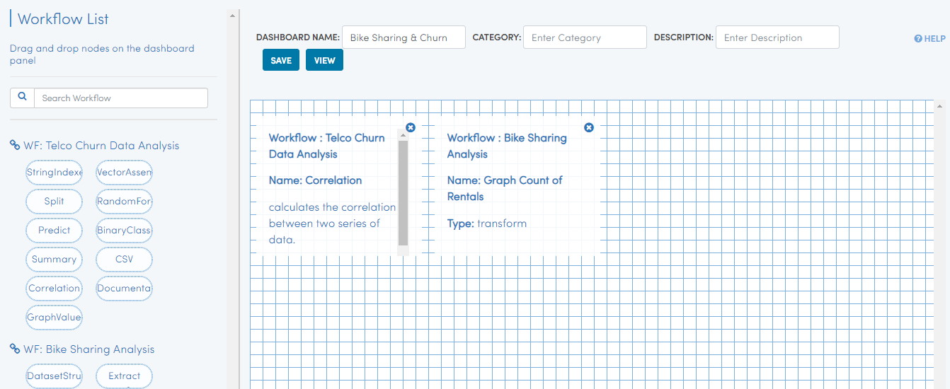Open the dashboard View

[x=325, y=60]
